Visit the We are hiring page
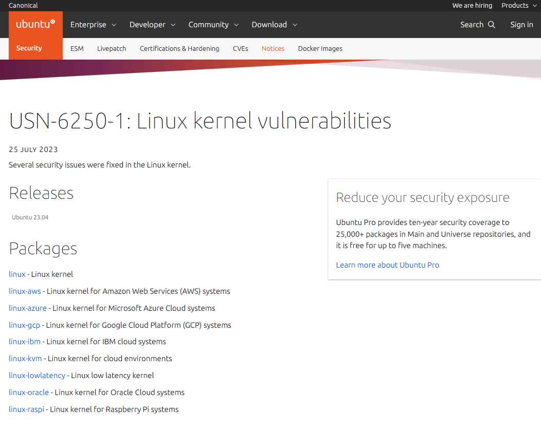The image size is (541, 431). click(x=472, y=6)
